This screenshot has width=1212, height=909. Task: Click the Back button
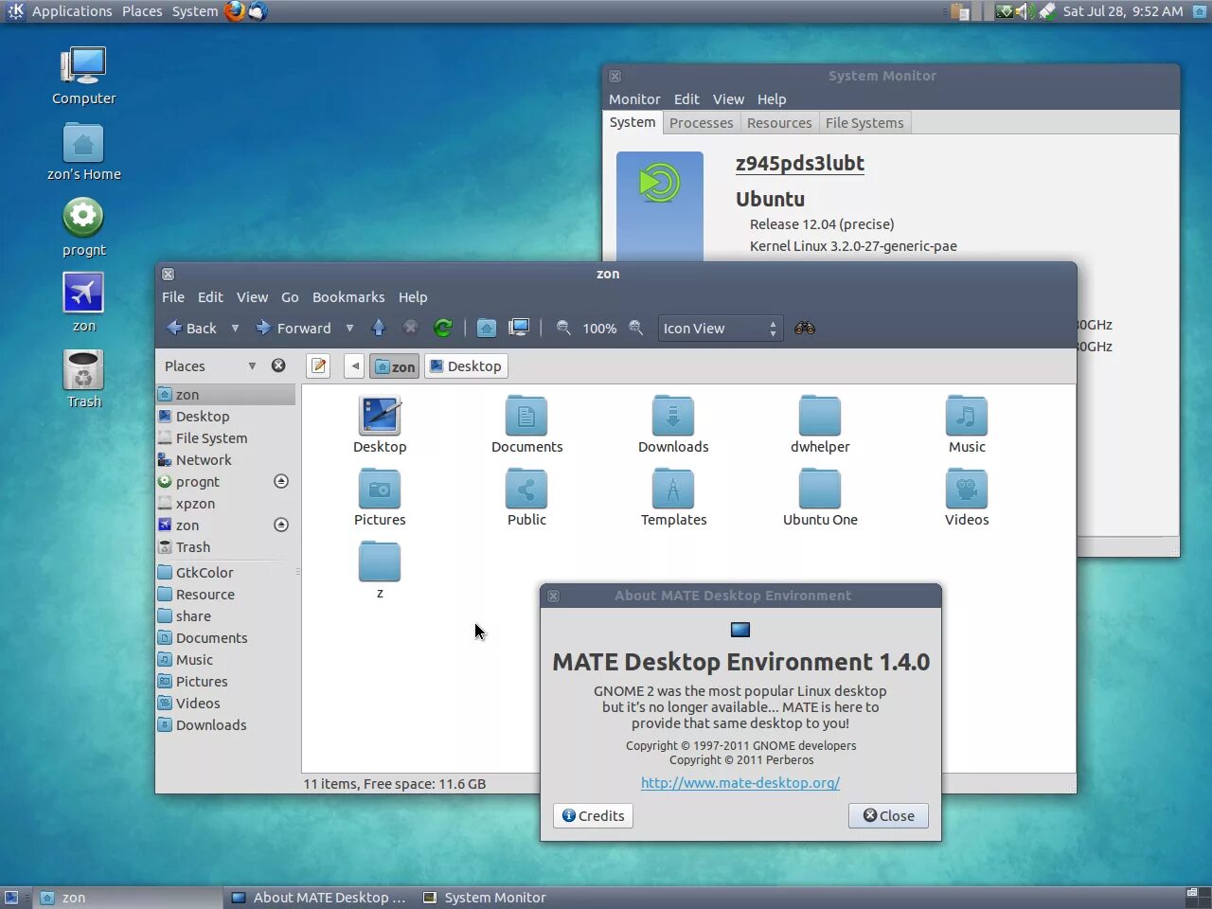pos(192,328)
